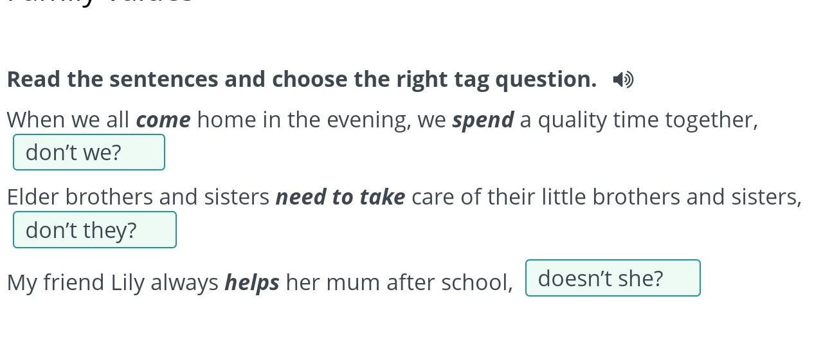This screenshot has height=339, width=832.
Task: Open the "don't we?" dropdown
Action: (x=89, y=153)
